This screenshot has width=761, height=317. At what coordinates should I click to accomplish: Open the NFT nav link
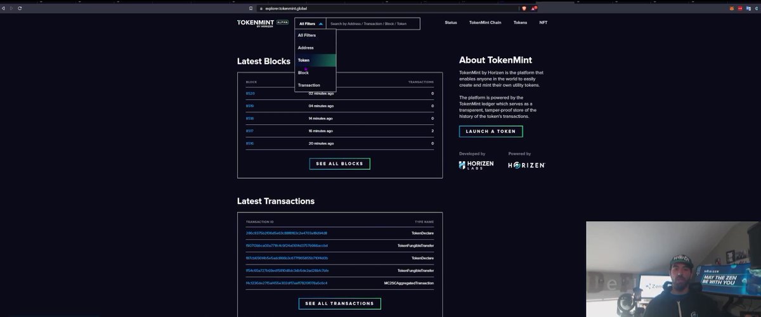543,22
